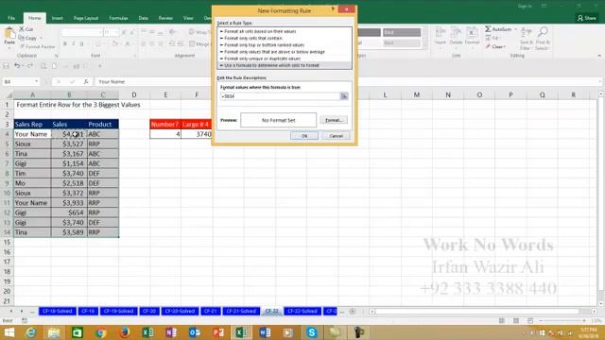The width and height of the screenshot is (605, 340).
Task: Open Word from taskbar
Action: pyautogui.click(x=265, y=332)
